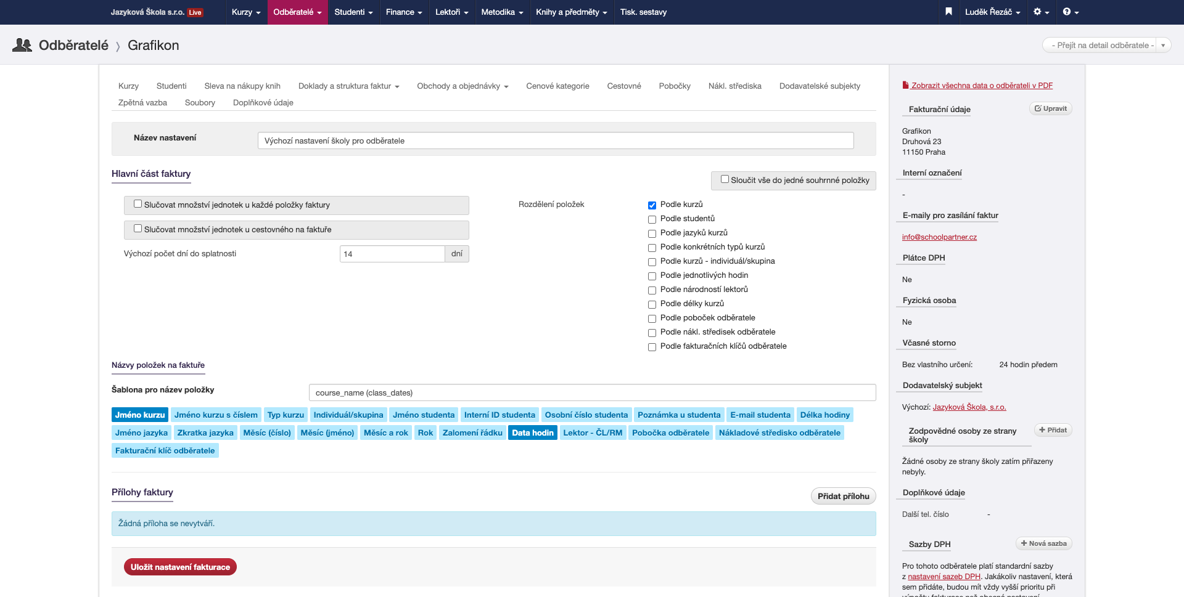Uncheck Podle kurzů checkbox

coord(652,205)
